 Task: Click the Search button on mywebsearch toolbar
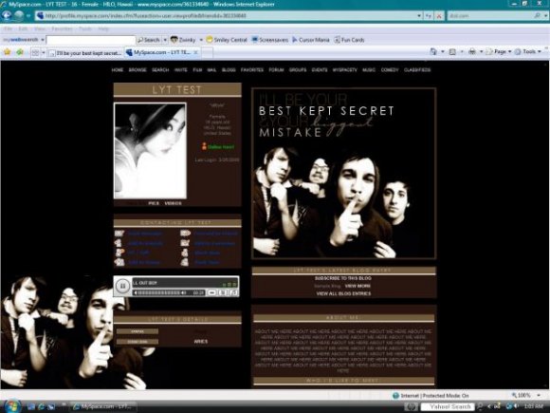(x=149, y=40)
